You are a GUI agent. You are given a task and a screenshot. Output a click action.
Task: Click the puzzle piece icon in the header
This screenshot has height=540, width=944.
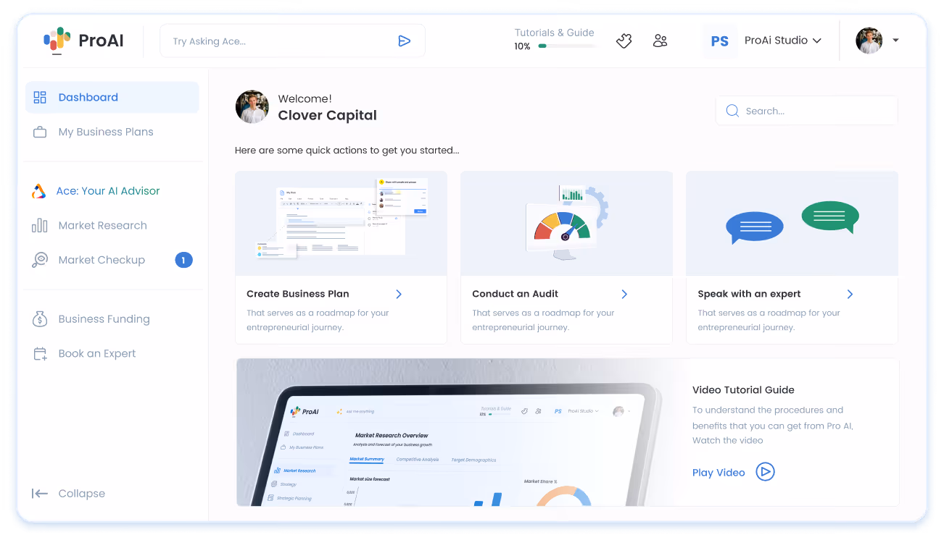tap(624, 41)
